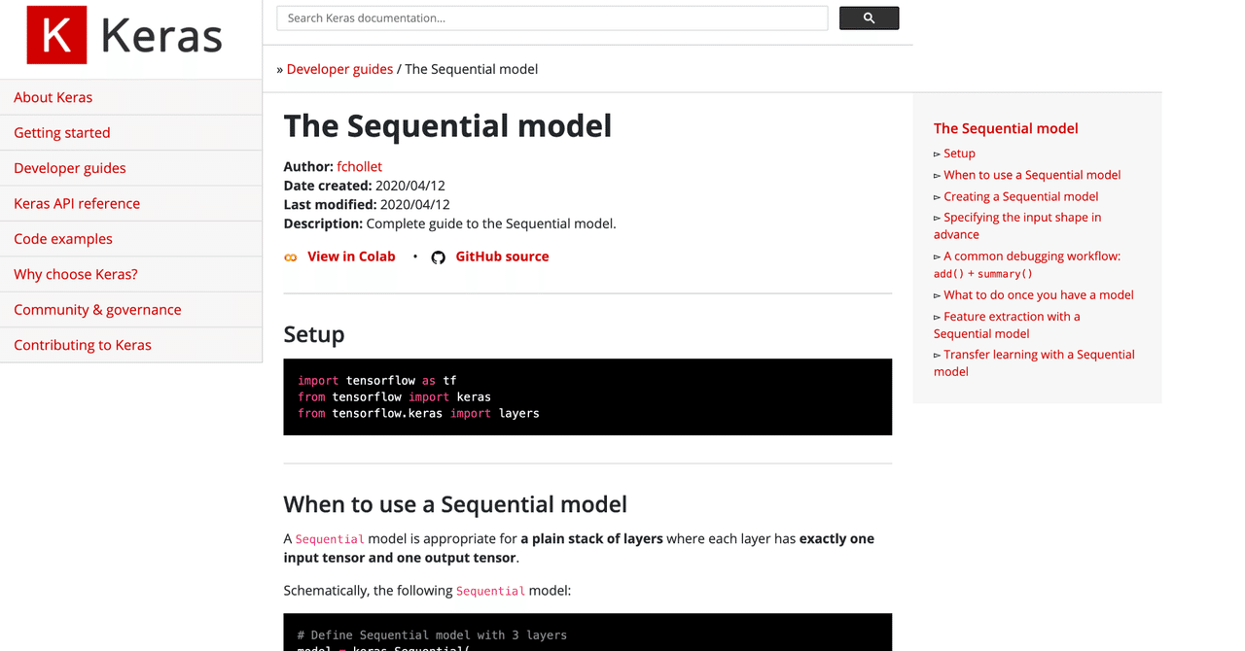Open Code examples from the sidebar
The height and width of the screenshot is (651, 1245).
pyautogui.click(x=63, y=238)
